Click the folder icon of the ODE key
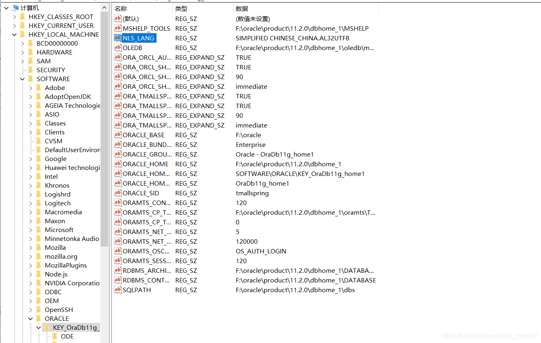The height and width of the screenshot is (343, 541). point(55,336)
